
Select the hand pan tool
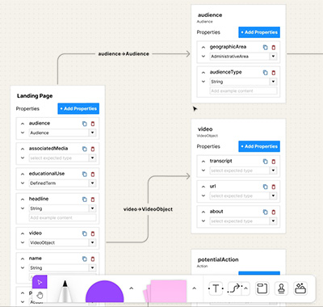[40, 296]
